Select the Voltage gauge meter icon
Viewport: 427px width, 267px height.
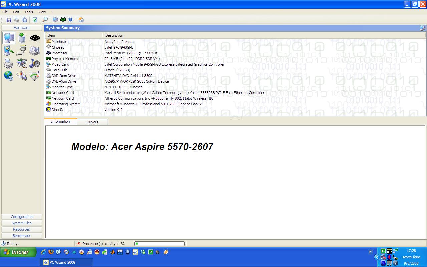[x=35, y=76]
